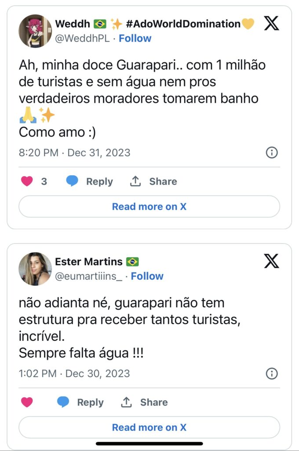Image resolution: width=299 pixels, height=451 pixels.
Task: Open Ester Martins' profile photo
Action: [35, 269]
